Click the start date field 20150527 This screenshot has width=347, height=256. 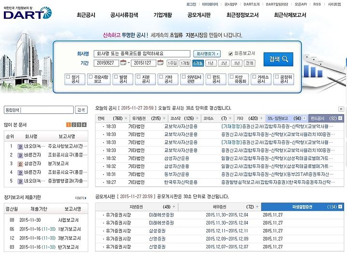[x=106, y=63]
